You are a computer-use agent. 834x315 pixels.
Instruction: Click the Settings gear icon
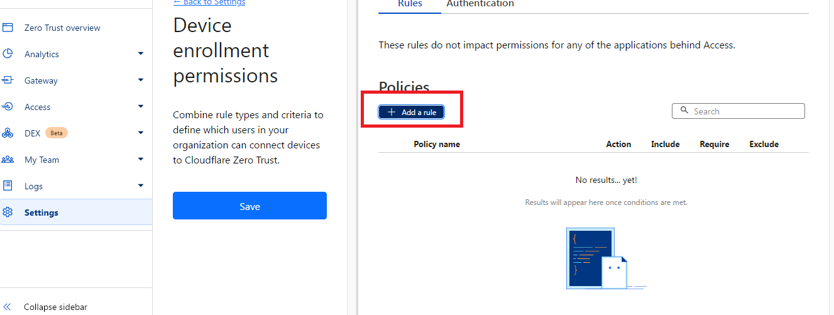point(8,213)
